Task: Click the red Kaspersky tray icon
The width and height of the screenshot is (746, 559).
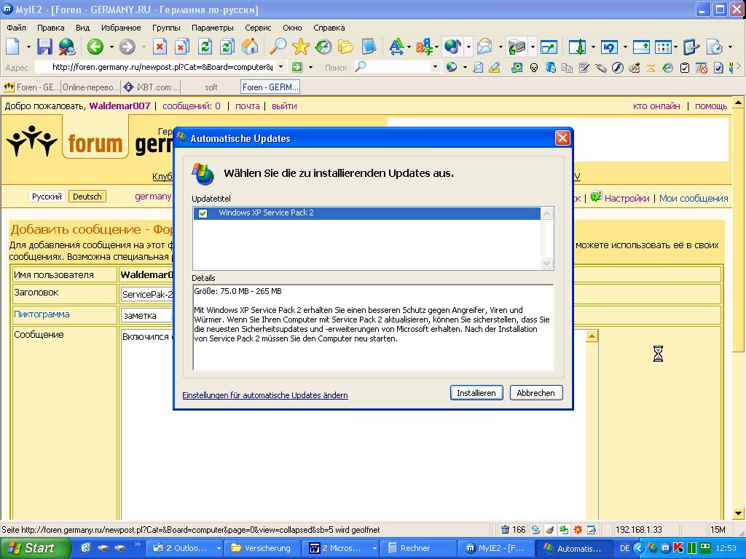Action: point(678,548)
